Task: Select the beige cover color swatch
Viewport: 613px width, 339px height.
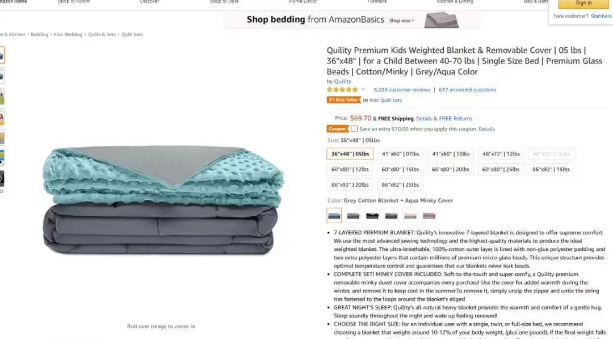Action: (x=410, y=215)
